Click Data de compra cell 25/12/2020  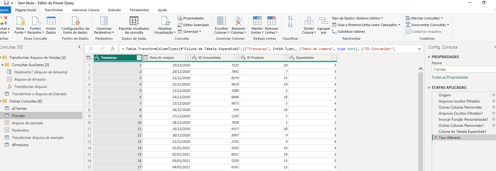click(167, 103)
